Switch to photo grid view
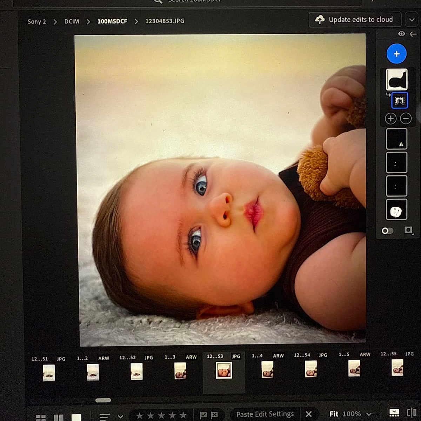This screenshot has height=421, width=421. (x=41, y=417)
